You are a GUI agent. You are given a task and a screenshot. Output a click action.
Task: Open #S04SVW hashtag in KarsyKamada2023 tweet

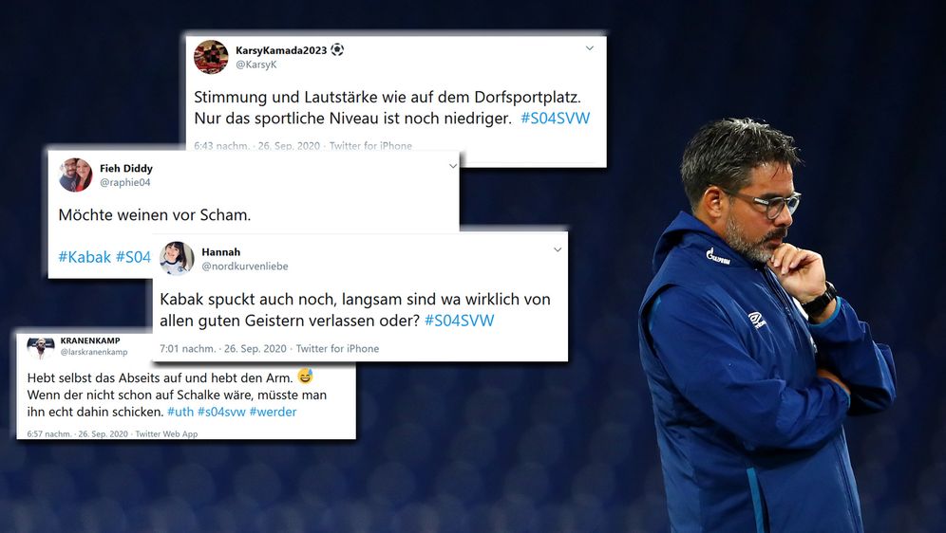click(555, 118)
